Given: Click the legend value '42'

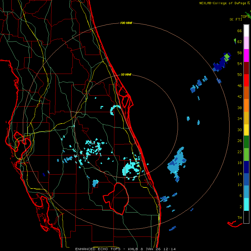Looking at the screenshot, I should (240, 97).
